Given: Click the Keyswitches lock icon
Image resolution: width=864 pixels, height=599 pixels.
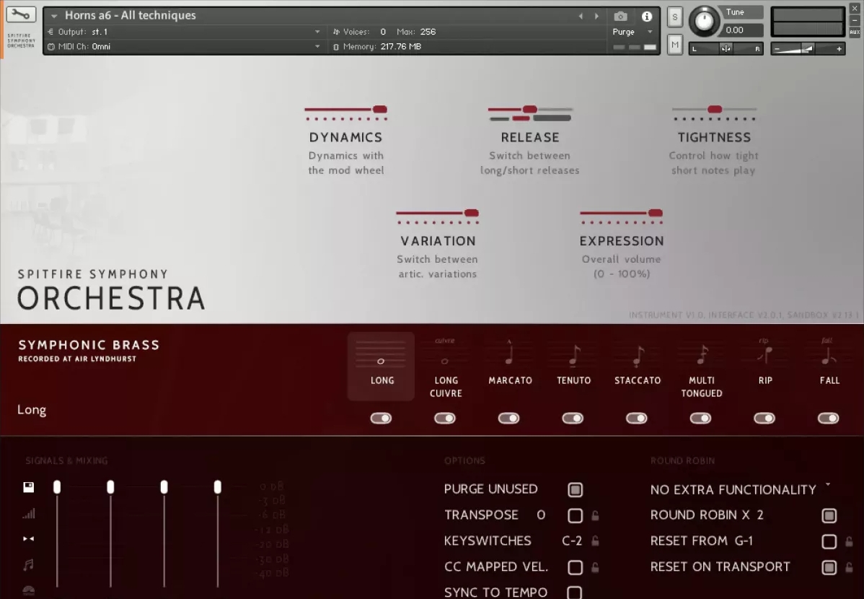Looking at the screenshot, I should pyautogui.click(x=595, y=541).
